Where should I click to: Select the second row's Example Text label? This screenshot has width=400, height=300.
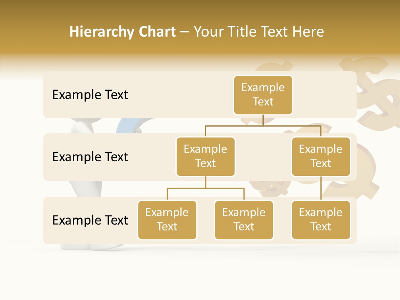(90, 157)
